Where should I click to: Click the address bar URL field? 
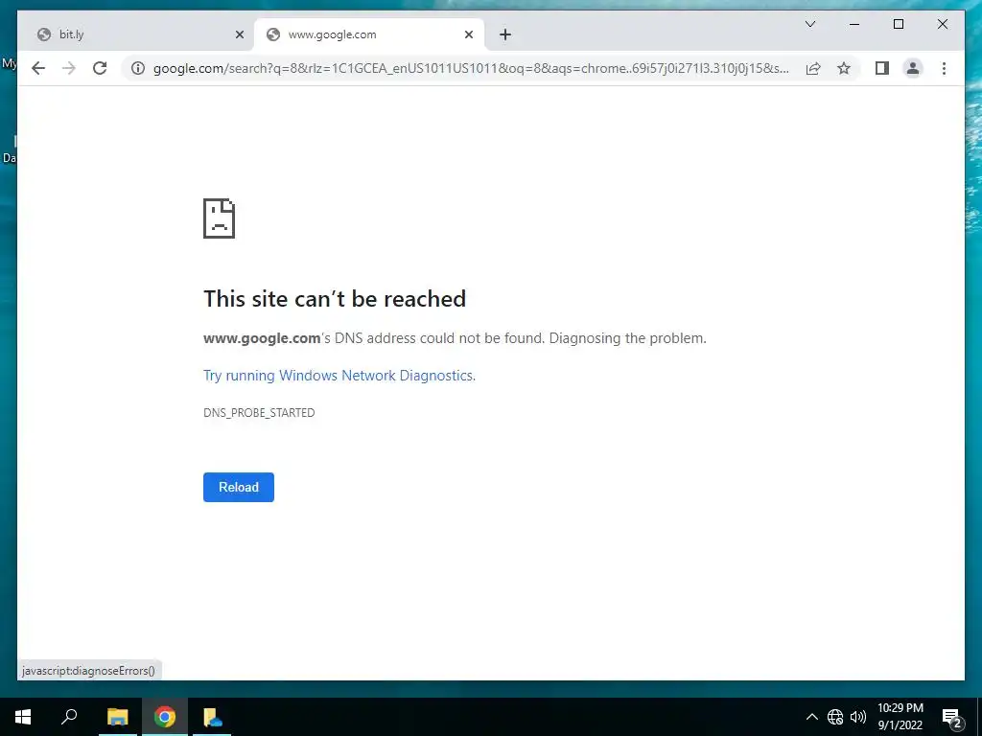point(470,68)
